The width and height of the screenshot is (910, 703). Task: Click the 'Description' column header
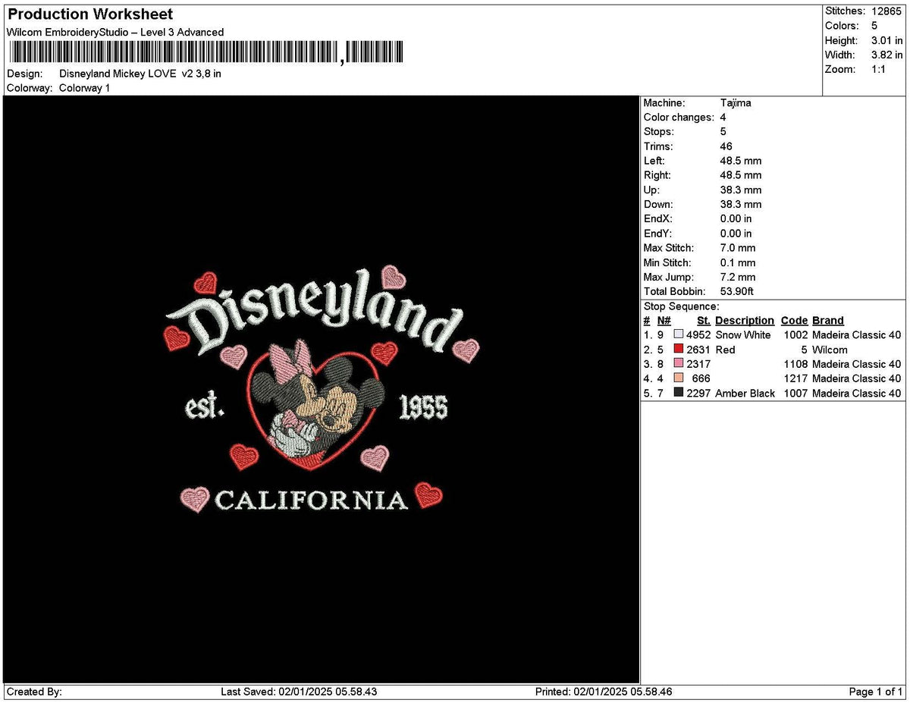pos(745,321)
